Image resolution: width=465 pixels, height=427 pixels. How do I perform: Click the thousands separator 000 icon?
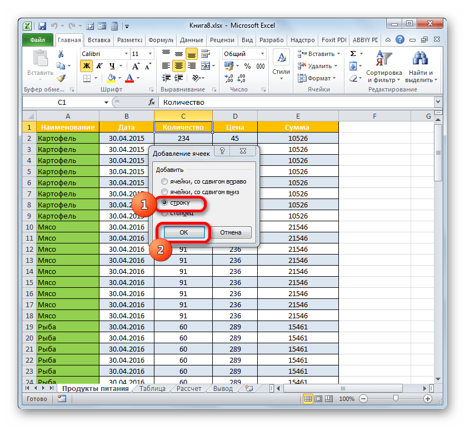261,66
